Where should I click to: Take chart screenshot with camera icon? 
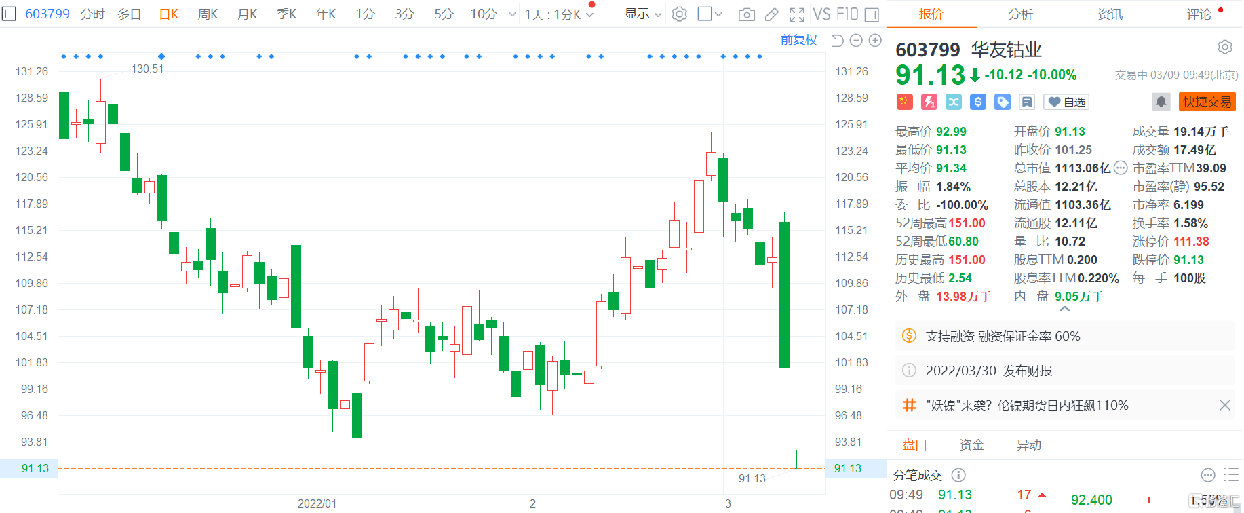tap(746, 14)
